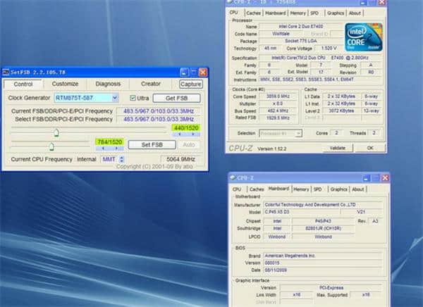Open the Customize tab in SetFSB

point(65,84)
